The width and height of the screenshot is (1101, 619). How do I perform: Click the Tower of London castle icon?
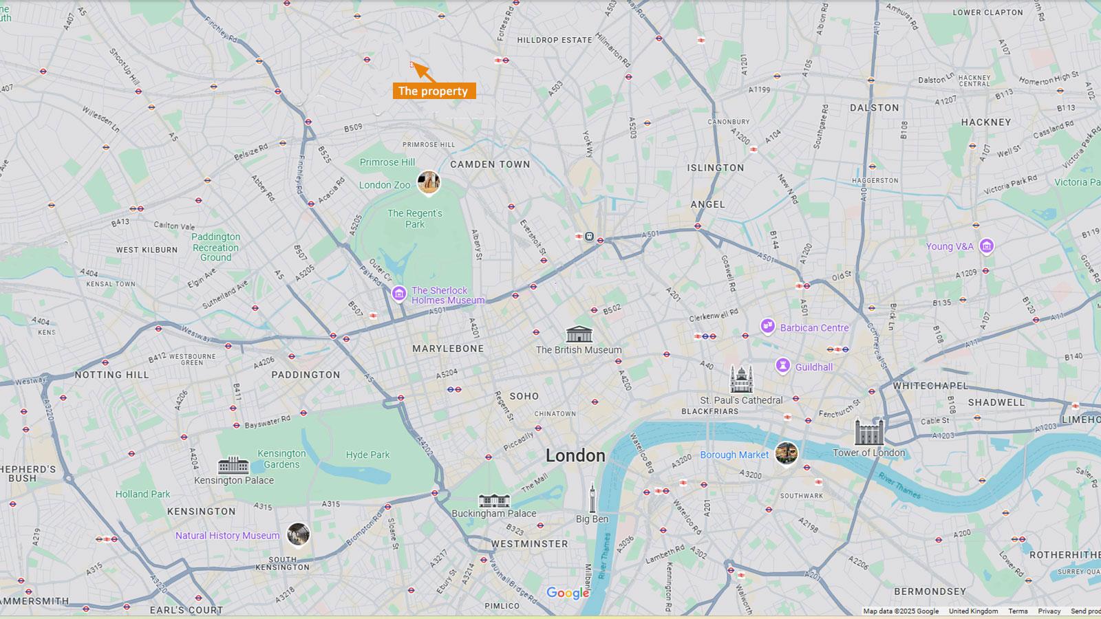coord(868,432)
